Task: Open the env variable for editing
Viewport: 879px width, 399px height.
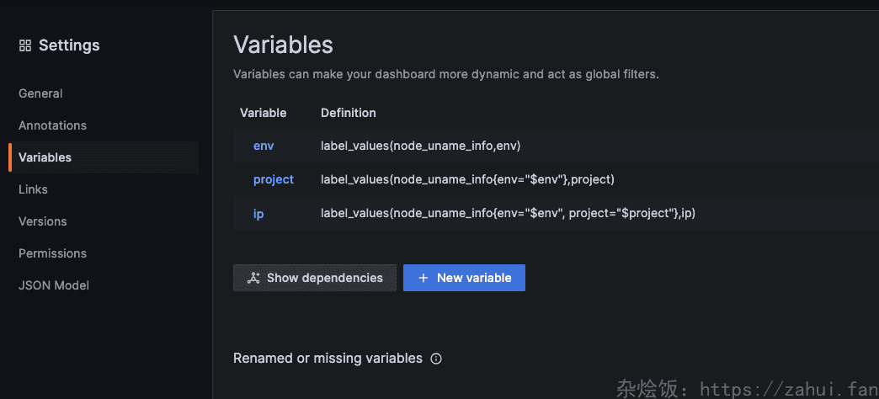Action: pos(264,146)
